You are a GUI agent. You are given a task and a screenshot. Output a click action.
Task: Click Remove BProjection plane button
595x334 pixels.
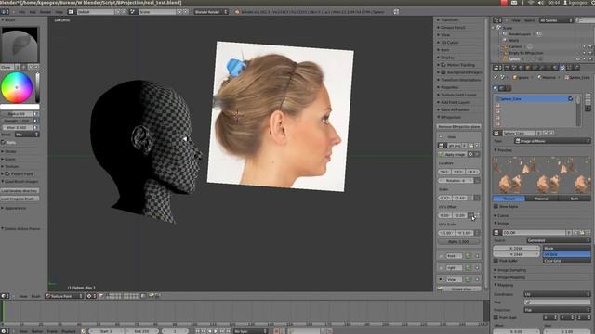tap(459, 126)
